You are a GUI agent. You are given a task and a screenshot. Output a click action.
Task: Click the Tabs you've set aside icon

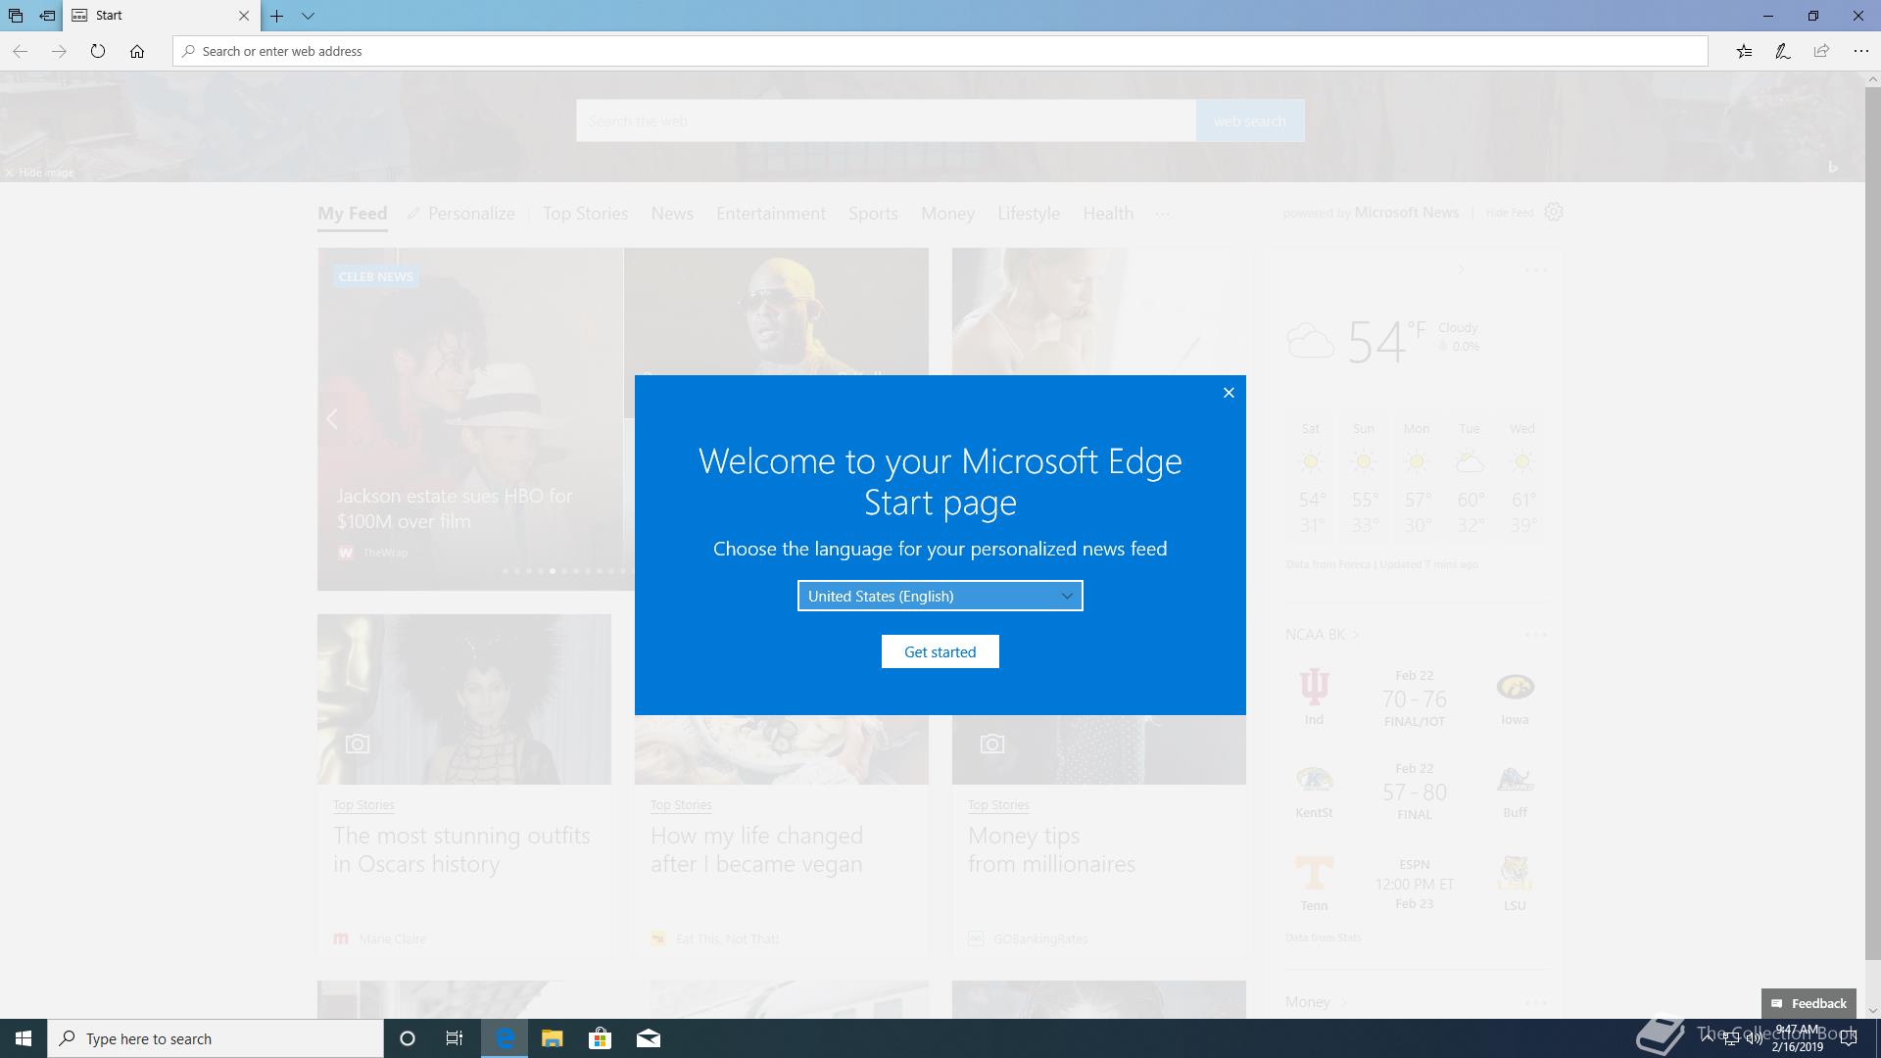point(16,16)
